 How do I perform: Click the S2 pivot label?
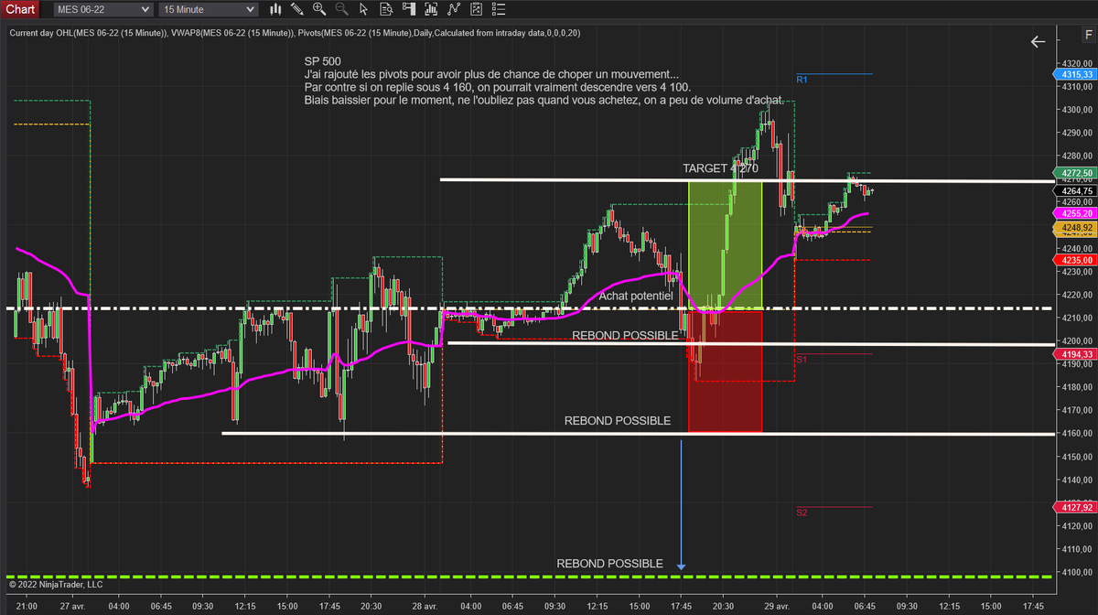click(801, 512)
